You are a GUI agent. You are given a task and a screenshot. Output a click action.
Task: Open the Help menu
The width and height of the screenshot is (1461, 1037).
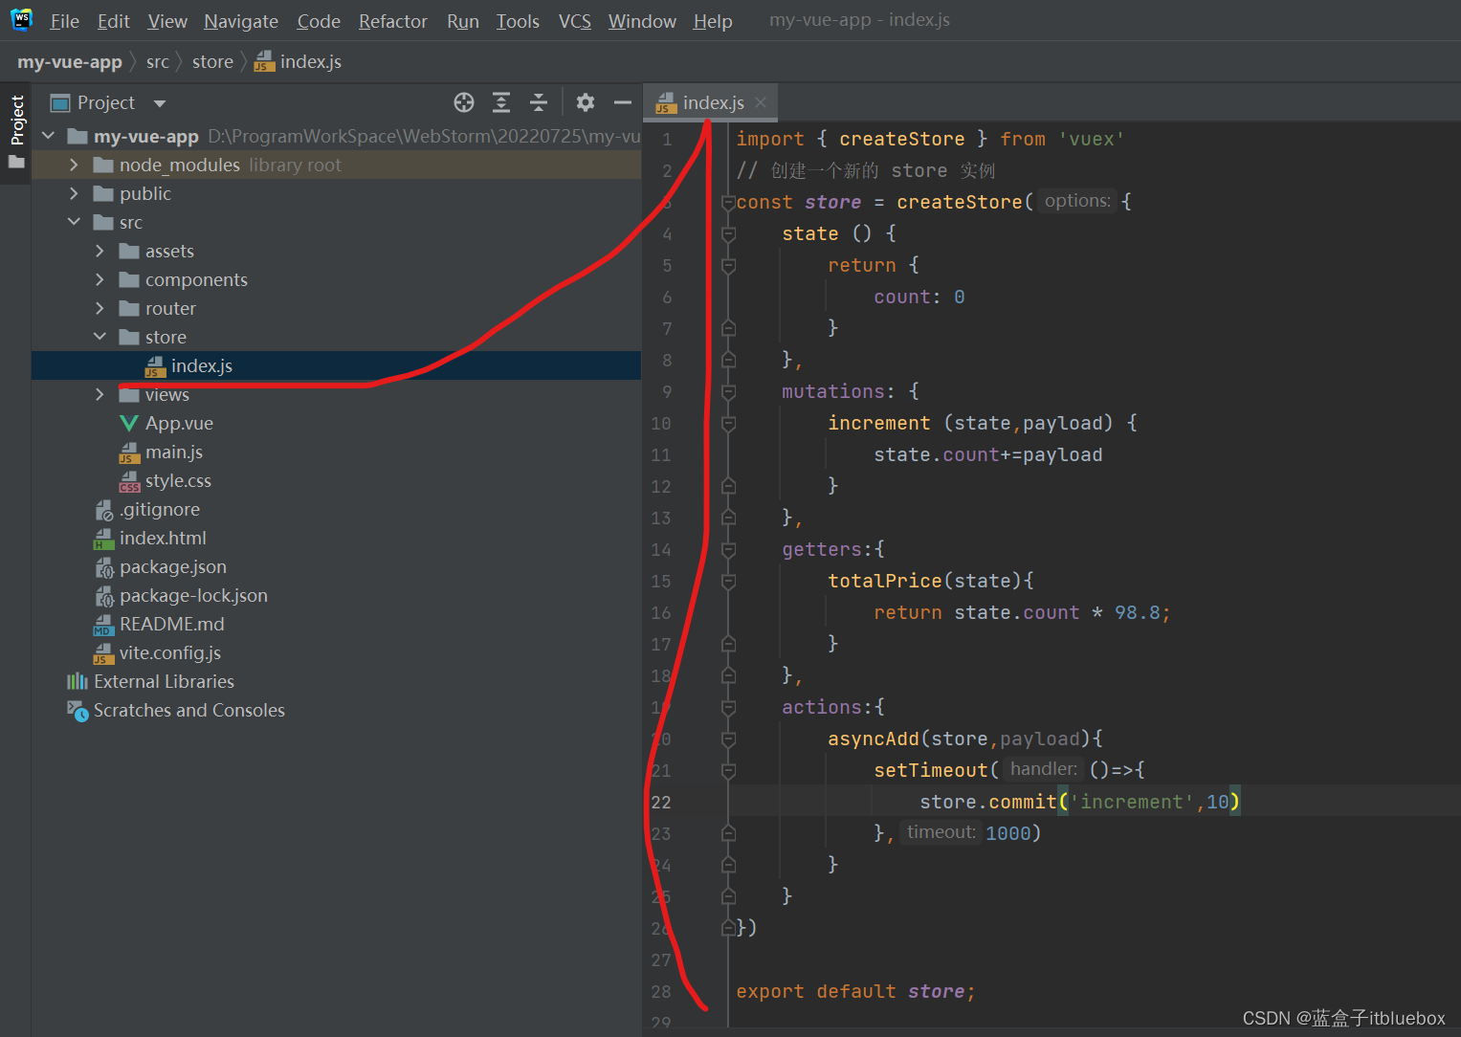pyautogui.click(x=713, y=21)
